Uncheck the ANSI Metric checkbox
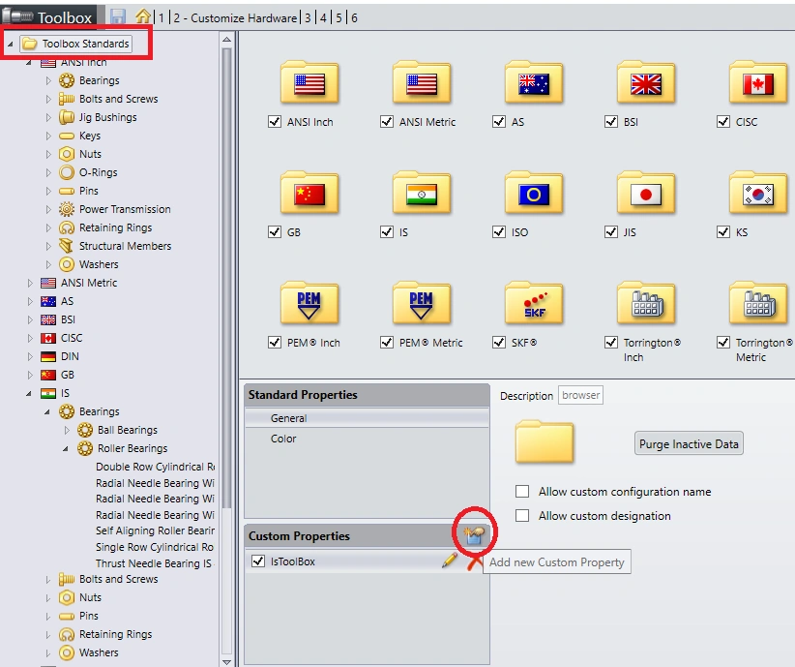Screen dimensions: 795x667 pos(386,122)
